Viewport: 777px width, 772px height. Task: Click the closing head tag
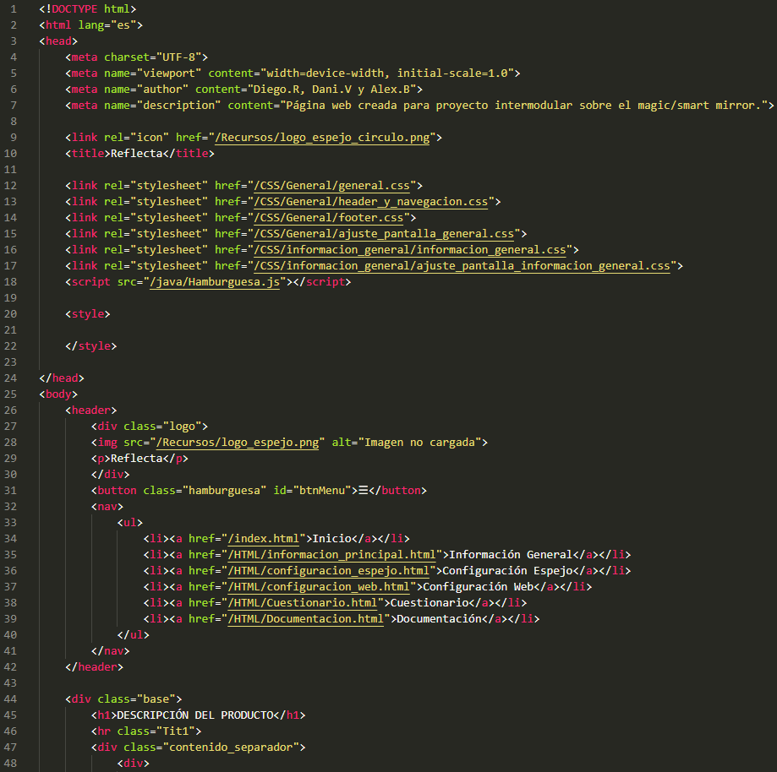coord(62,378)
